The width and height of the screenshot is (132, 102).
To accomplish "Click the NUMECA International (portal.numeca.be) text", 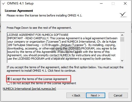I will click(29, 89).
